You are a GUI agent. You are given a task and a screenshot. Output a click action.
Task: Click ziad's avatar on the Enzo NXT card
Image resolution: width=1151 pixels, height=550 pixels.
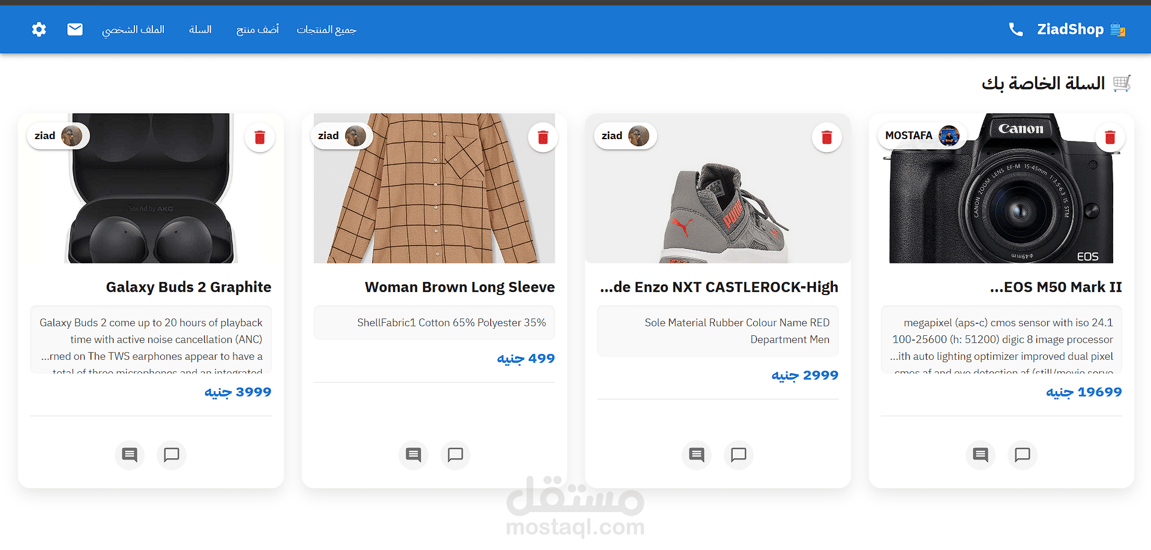(x=639, y=136)
